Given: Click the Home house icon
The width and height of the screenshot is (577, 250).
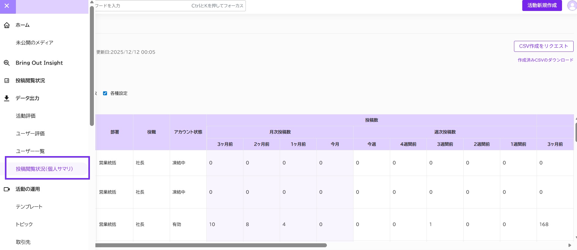Looking at the screenshot, I should [x=7, y=25].
